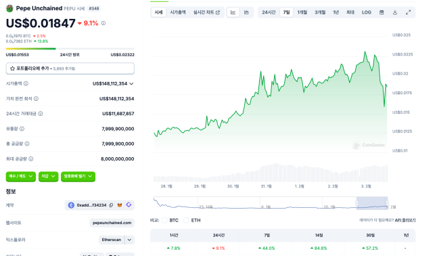Click the highlighted navigator range window
This screenshot has width=433, height=256.
[x=372, y=203]
